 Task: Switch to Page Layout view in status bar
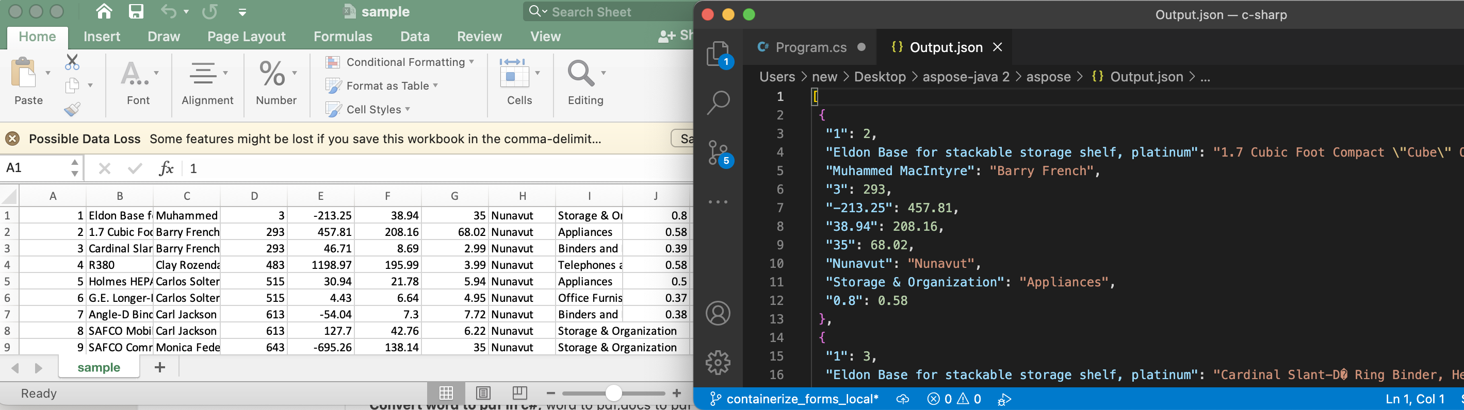(483, 392)
